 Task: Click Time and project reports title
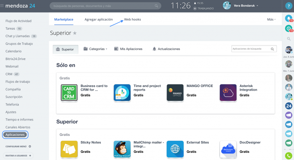coord(147,88)
